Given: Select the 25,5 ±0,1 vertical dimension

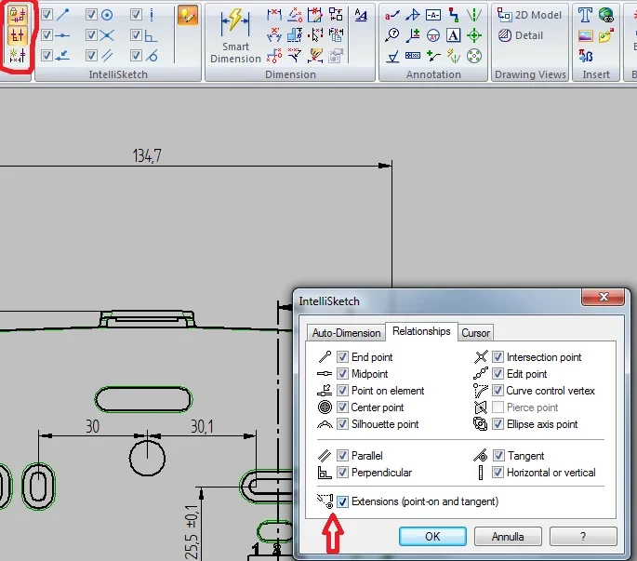Looking at the screenshot, I should tap(192, 532).
